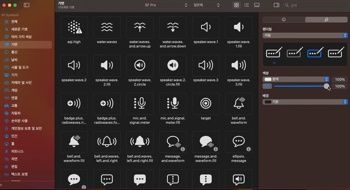Open the SF Pro font dropdown

[x=166, y=5]
